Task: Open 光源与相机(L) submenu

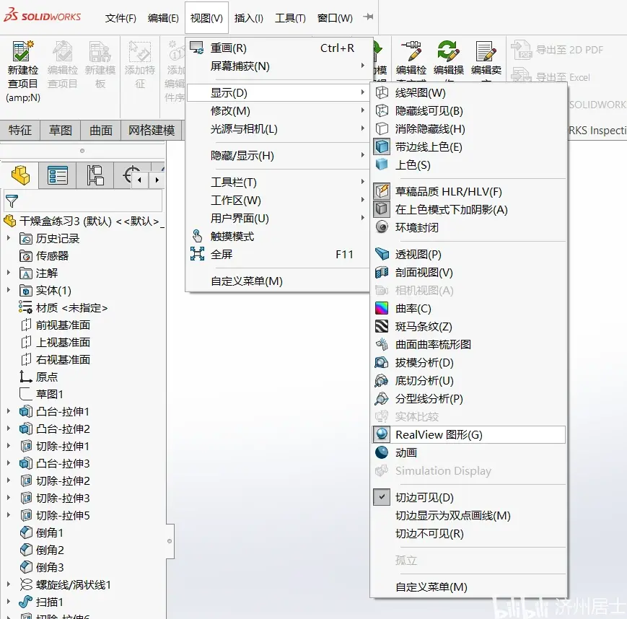Action: (x=278, y=128)
